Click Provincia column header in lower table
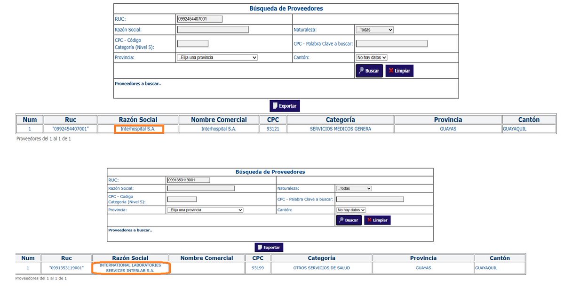 tap(423, 258)
